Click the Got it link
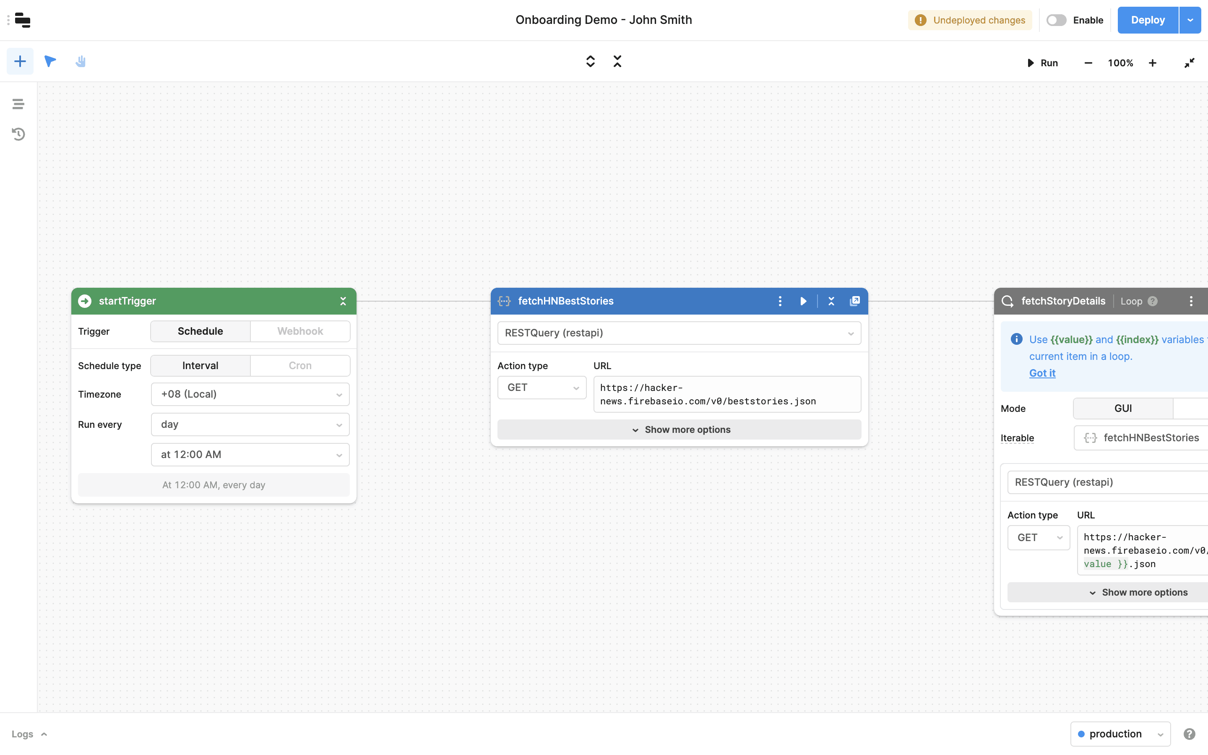The width and height of the screenshot is (1208, 755). 1042,373
